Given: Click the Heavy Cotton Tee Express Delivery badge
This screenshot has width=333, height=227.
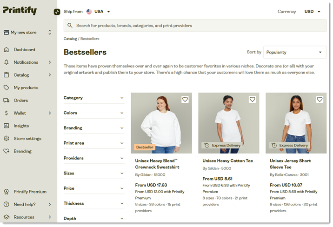Looking at the screenshot, I should pyautogui.click(x=222, y=145).
